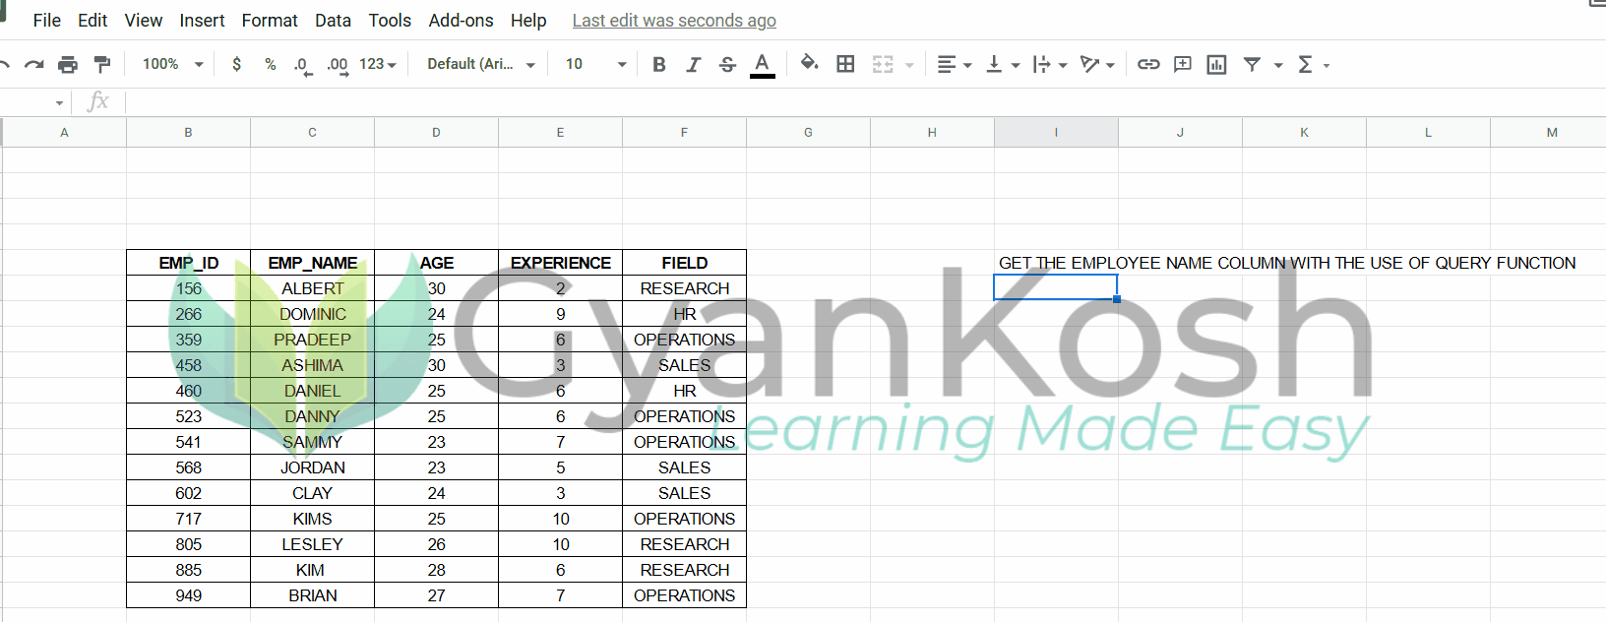Click the 'GET THE EMPLOYEE NAME COLUMN' text cell
Image resolution: width=1606 pixels, height=622 pixels.
pyautogui.click(x=1287, y=263)
